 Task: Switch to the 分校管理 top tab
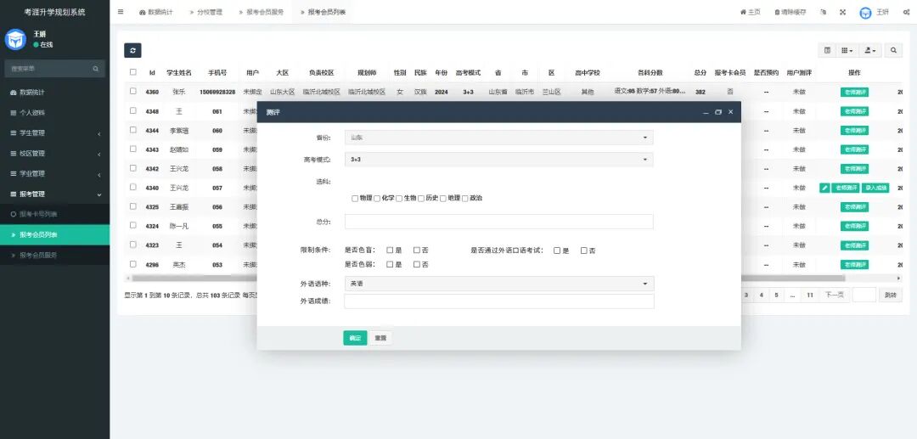click(205, 12)
